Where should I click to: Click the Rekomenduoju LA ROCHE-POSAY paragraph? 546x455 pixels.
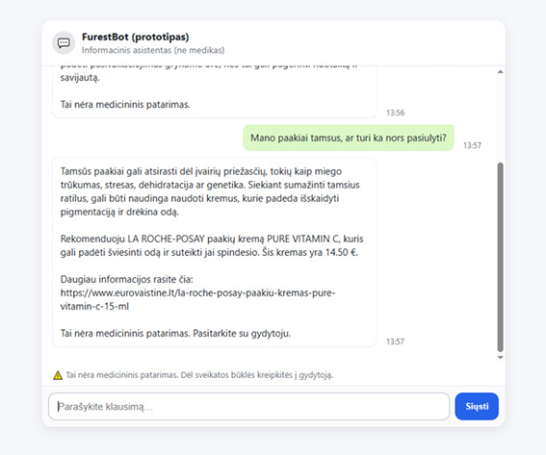212,245
